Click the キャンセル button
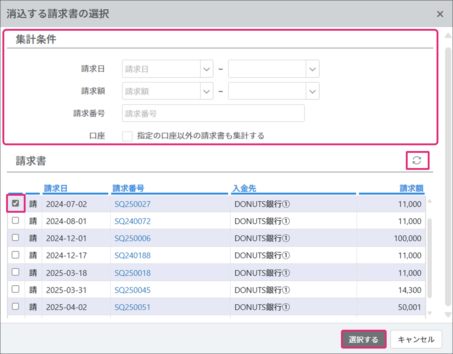The height and width of the screenshot is (354, 453). point(416,339)
